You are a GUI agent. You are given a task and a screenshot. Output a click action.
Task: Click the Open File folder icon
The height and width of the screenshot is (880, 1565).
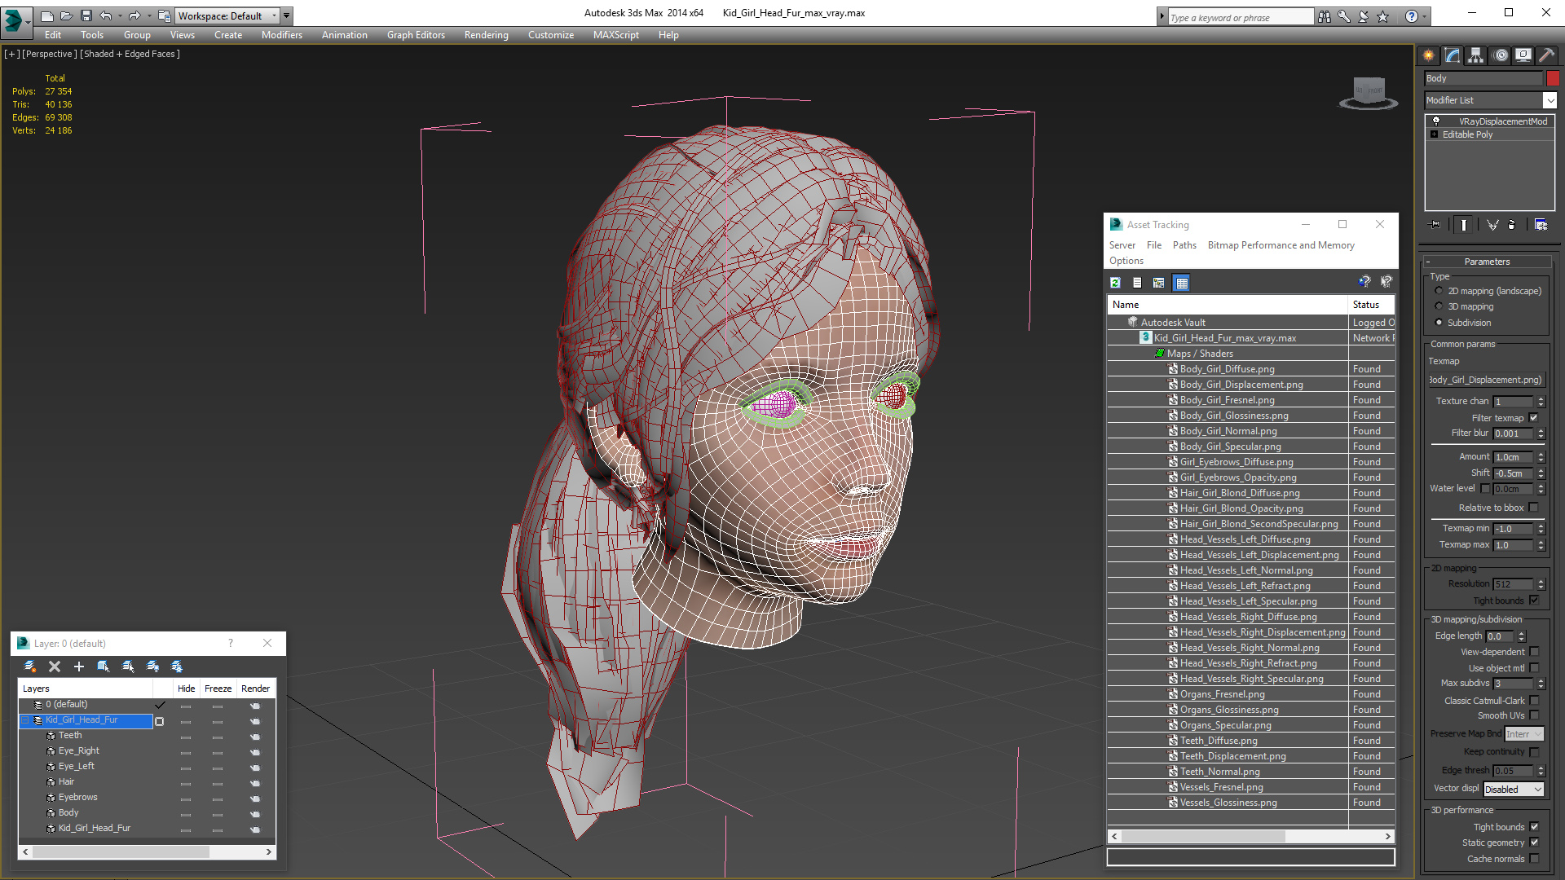[x=66, y=15]
